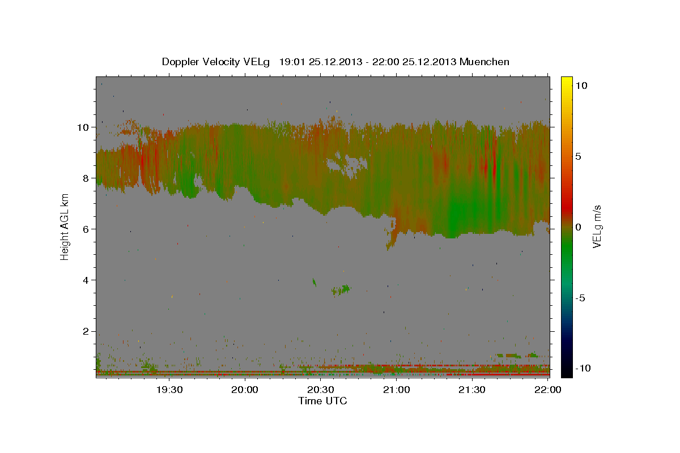The width and height of the screenshot is (680, 453).
Task: Click the colorbar label '-5'
Action: coord(580,297)
